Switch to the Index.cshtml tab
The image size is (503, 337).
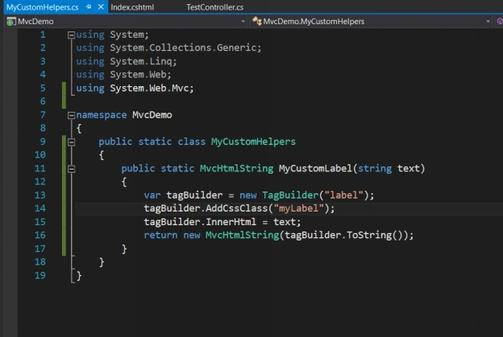point(132,7)
